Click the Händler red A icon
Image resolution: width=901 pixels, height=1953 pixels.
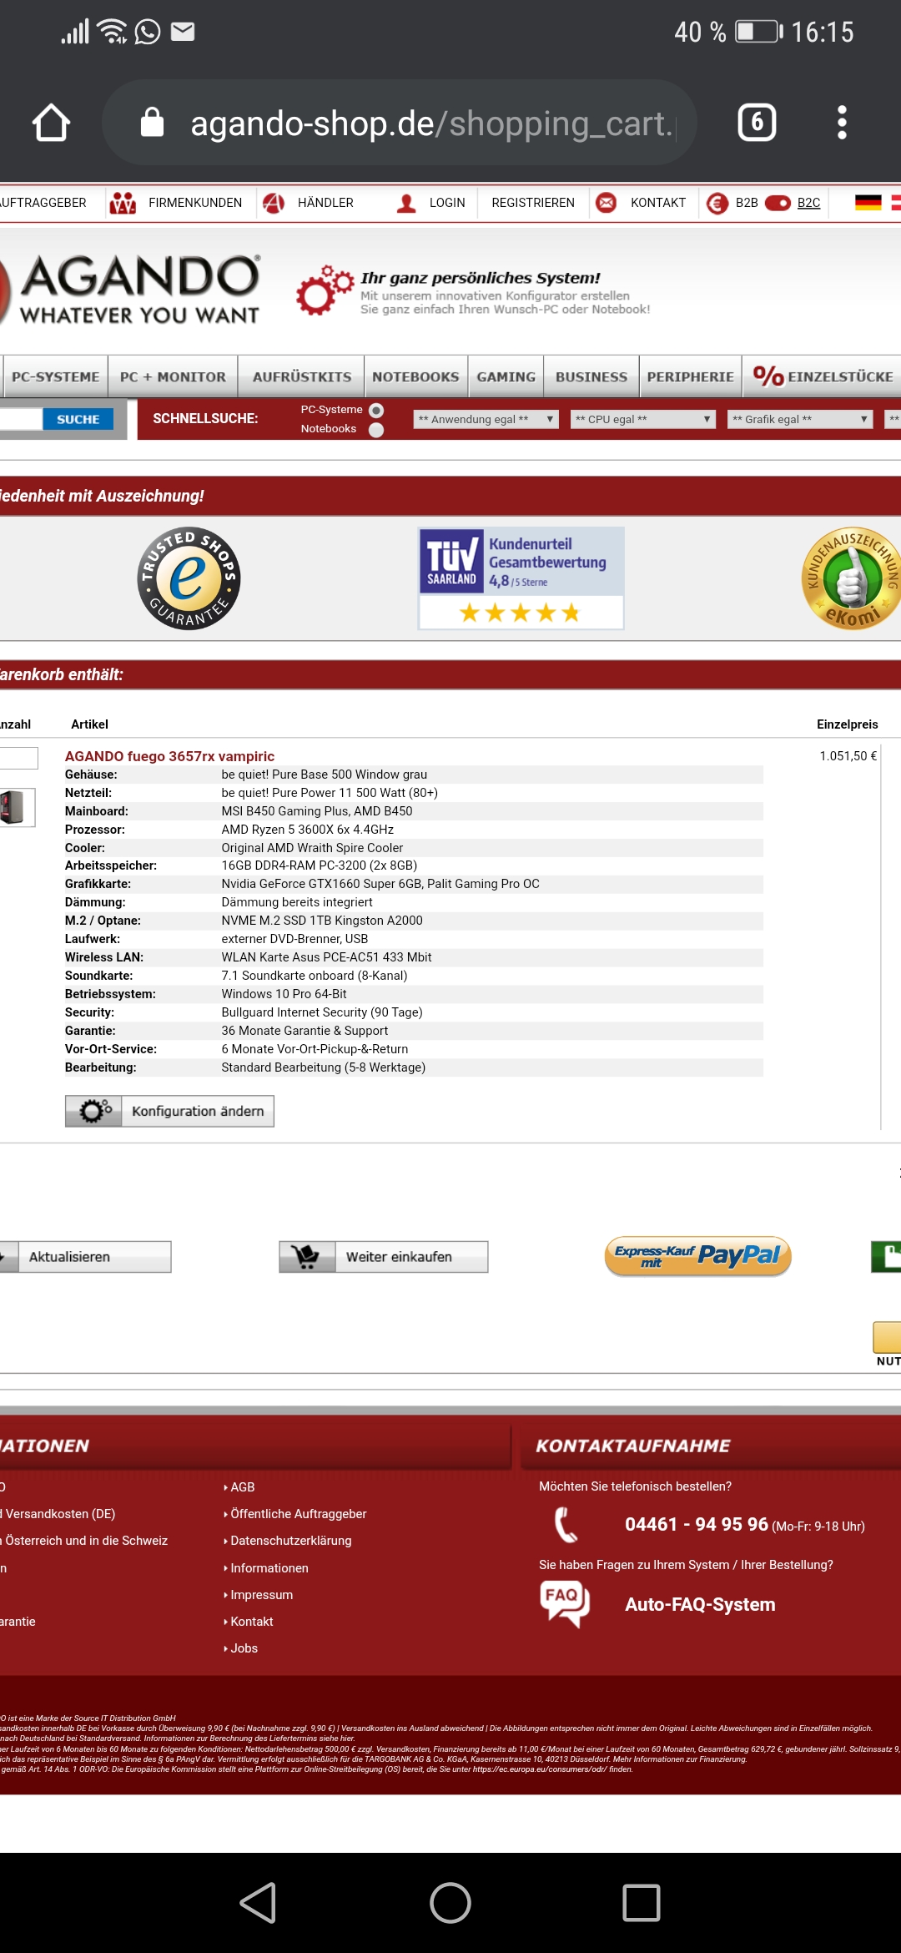tap(274, 203)
